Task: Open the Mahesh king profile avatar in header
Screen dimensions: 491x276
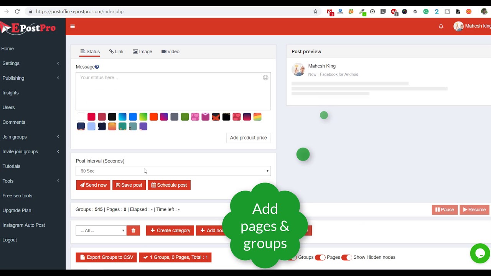Action: tap(458, 26)
